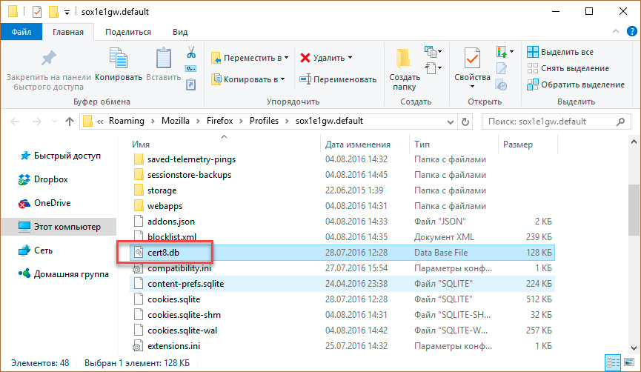Switch to details view in status bar
Viewport: 641px width, 372px height.
[613, 362]
